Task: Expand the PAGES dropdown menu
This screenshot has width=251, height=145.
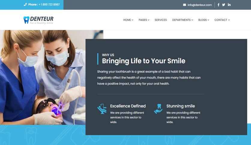Action: 144,20
